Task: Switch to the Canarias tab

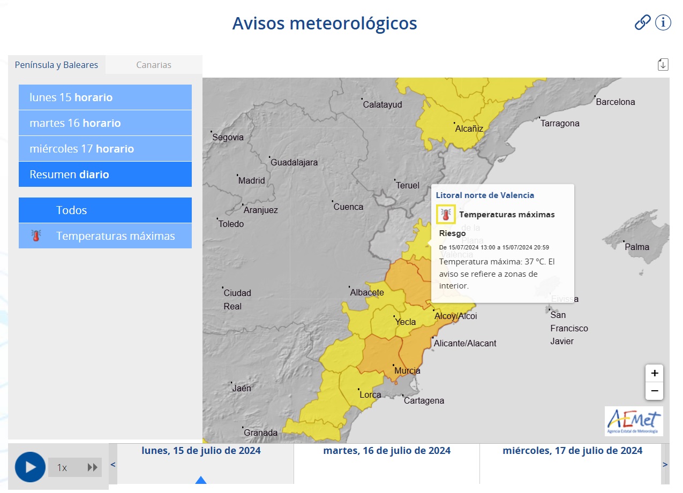Action: point(154,64)
